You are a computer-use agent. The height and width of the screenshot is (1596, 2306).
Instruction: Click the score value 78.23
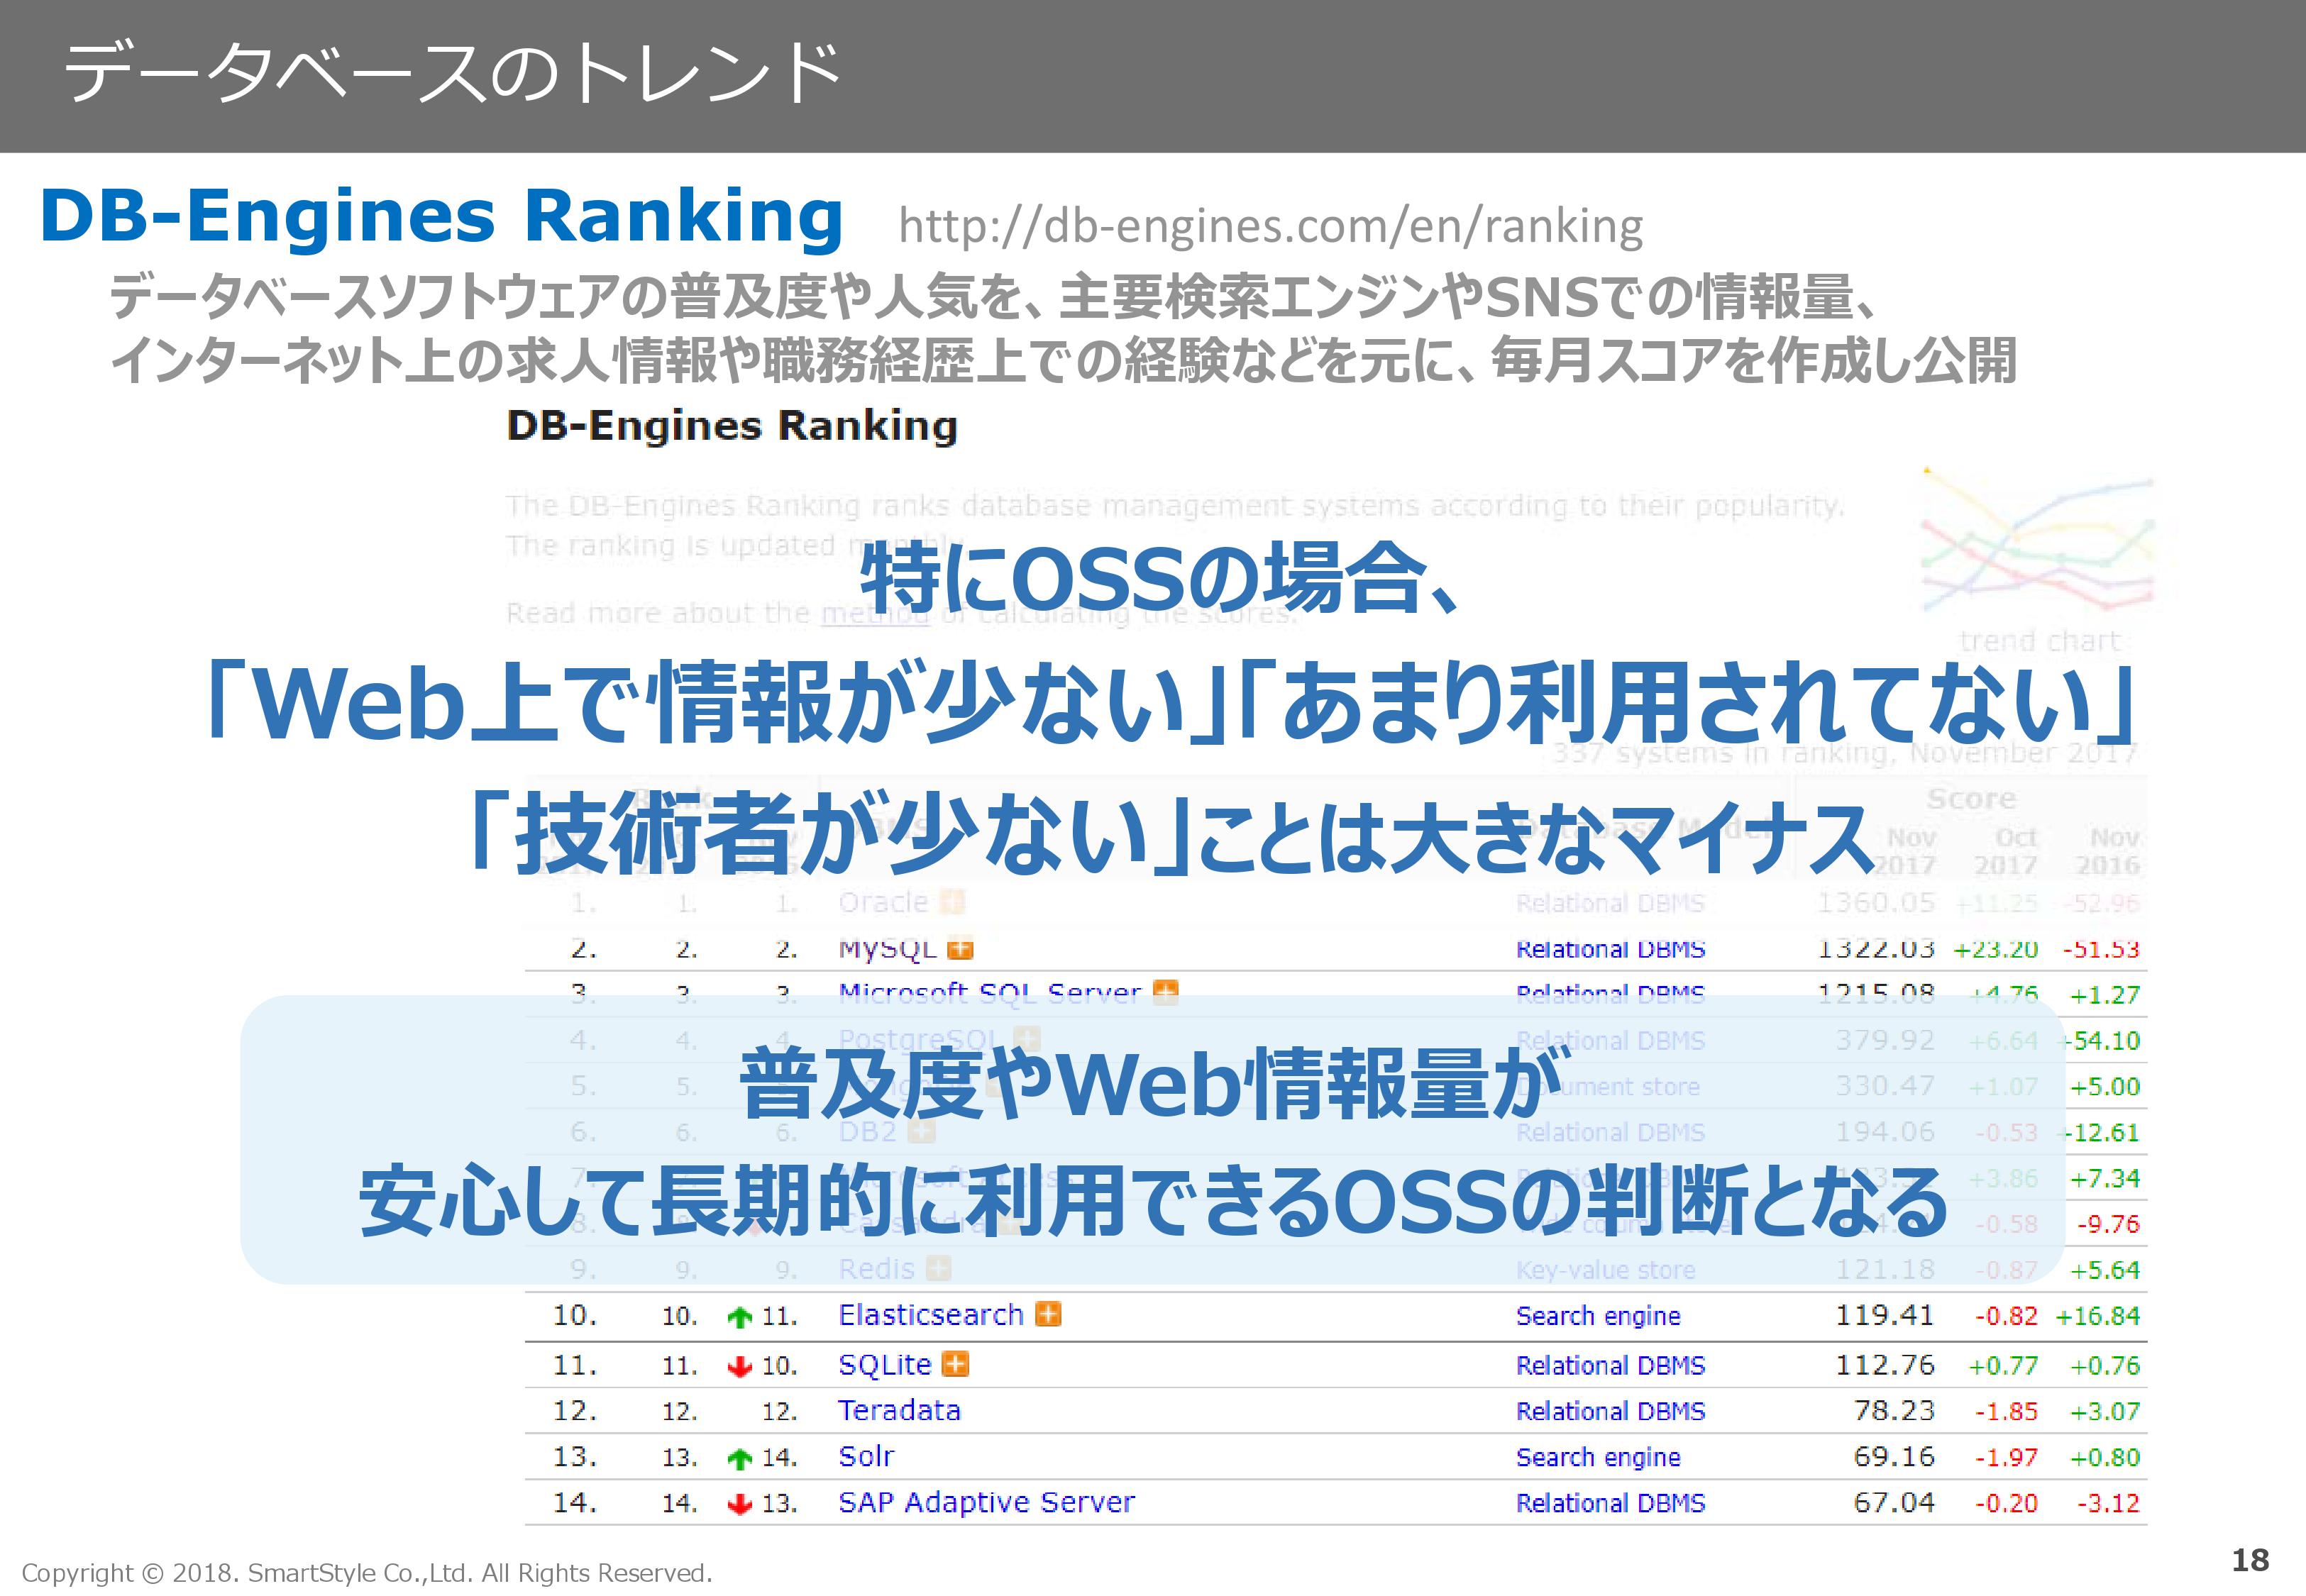[1895, 1411]
